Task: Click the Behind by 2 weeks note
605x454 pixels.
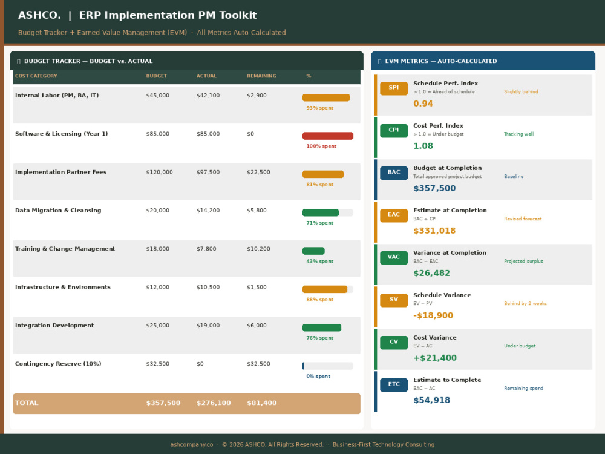Action: [x=525, y=303]
